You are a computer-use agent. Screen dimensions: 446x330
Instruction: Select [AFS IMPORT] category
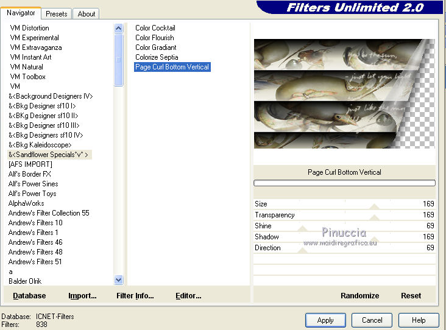pos(30,164)
